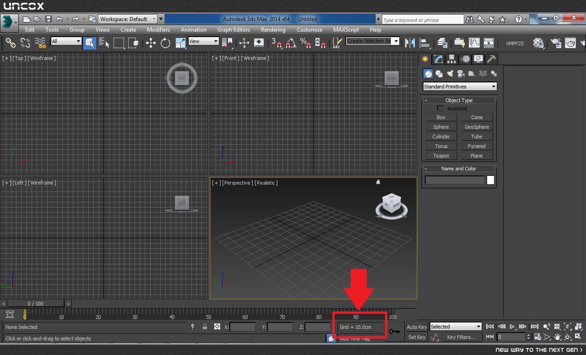The height and width of the screenshot is (355, 586).
Task: Open the Standard Primitives dropdown
Action: 460,87
